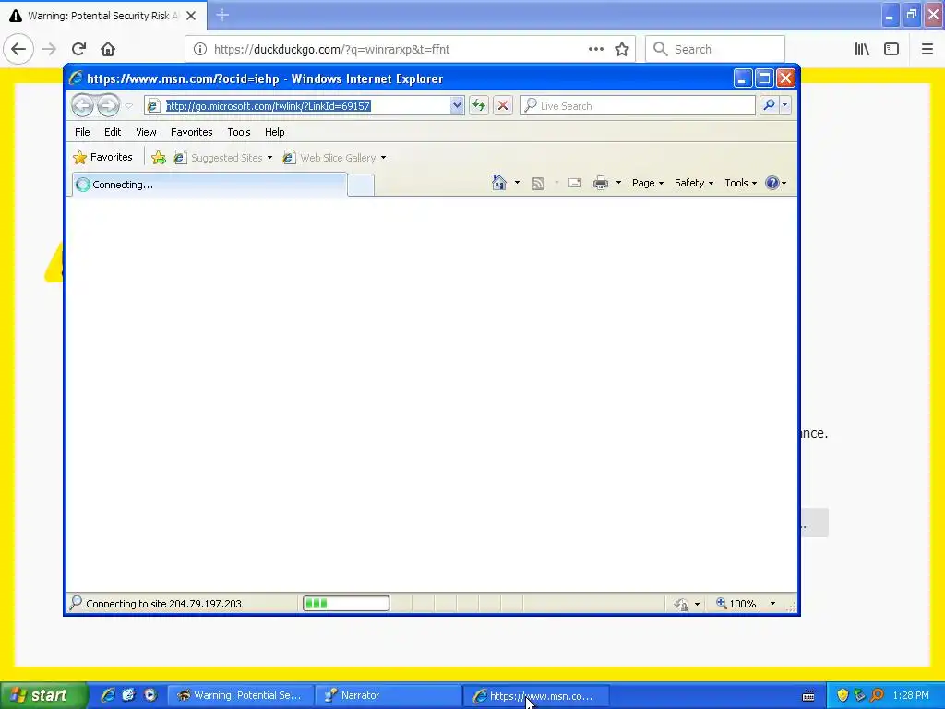Open the Tools menu in the menu bar
The image size is (945, 709).
(x=239, y=132)
